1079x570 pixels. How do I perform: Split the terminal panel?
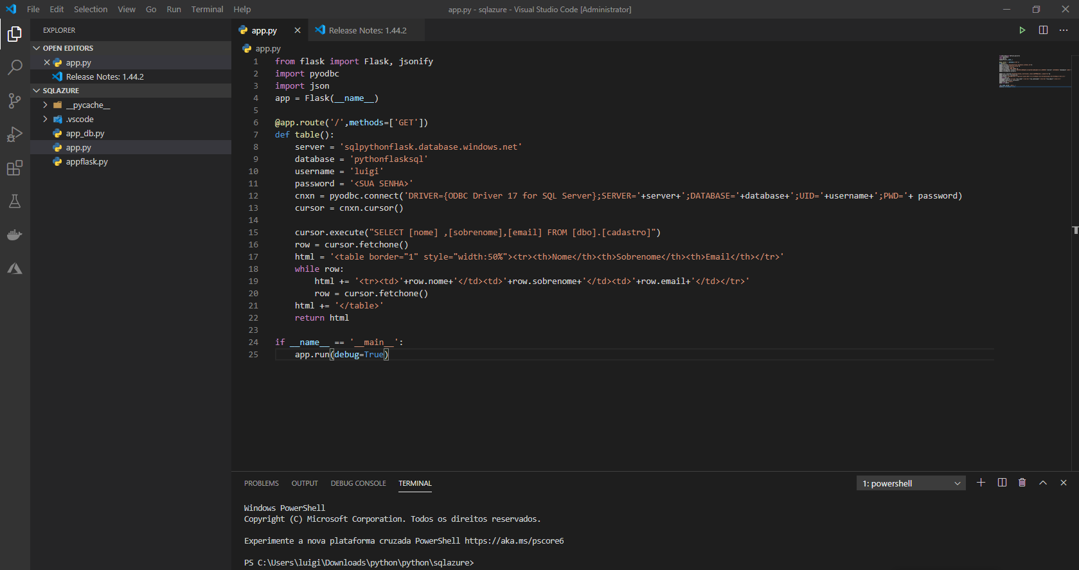pyautogui.click(x=1002, y=483)
